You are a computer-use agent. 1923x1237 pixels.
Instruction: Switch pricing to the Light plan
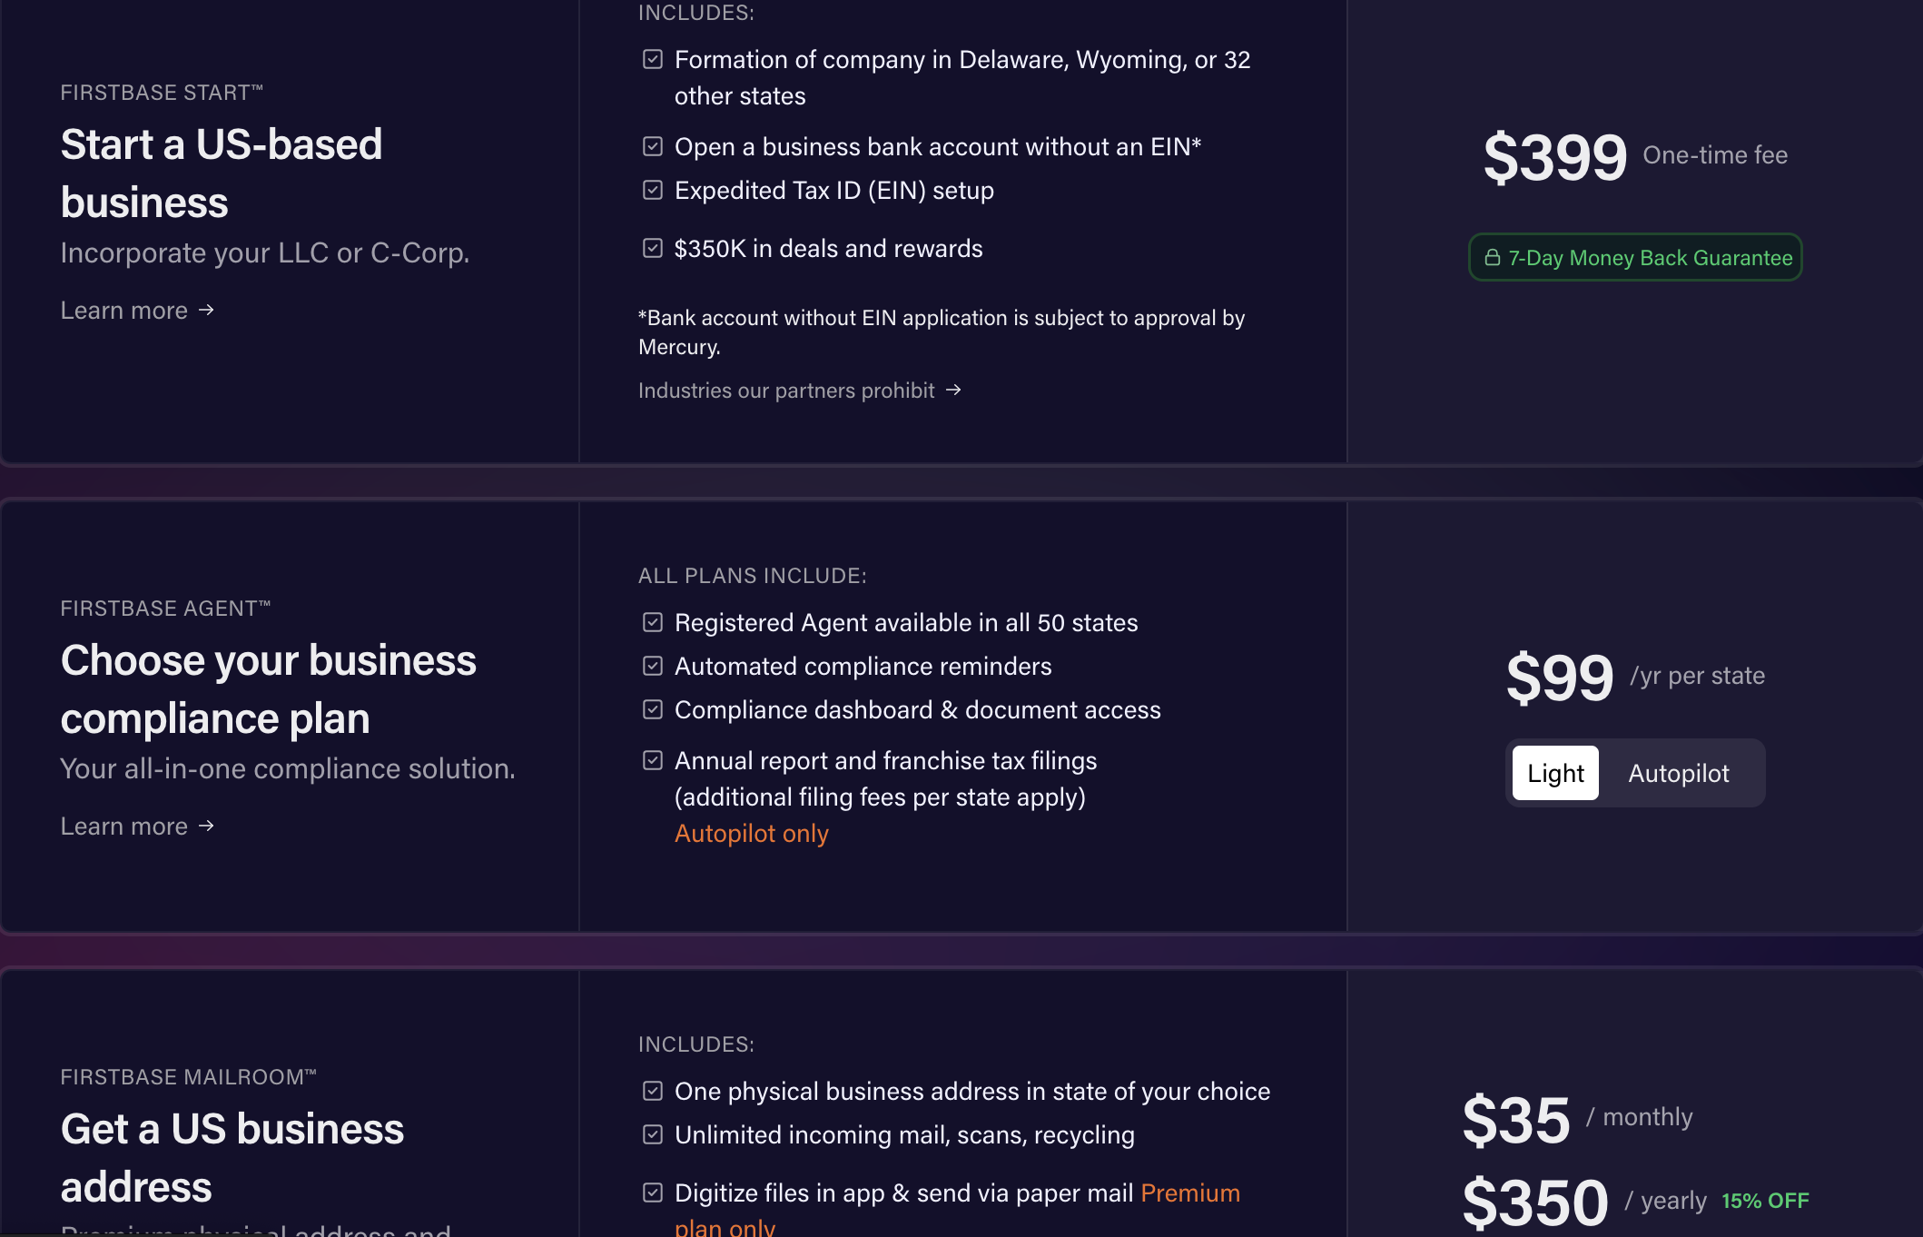(x=1555, y=773)
